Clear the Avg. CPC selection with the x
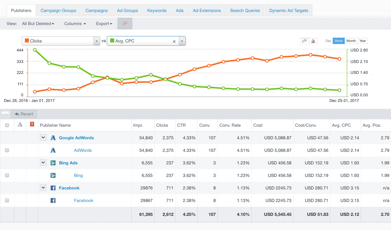The width and height of the screenshot is (391, 230). 174,41
